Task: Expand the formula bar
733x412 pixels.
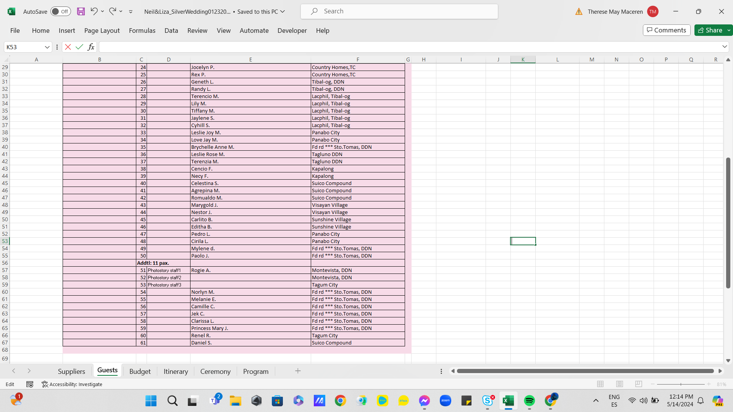Action: 724,47
